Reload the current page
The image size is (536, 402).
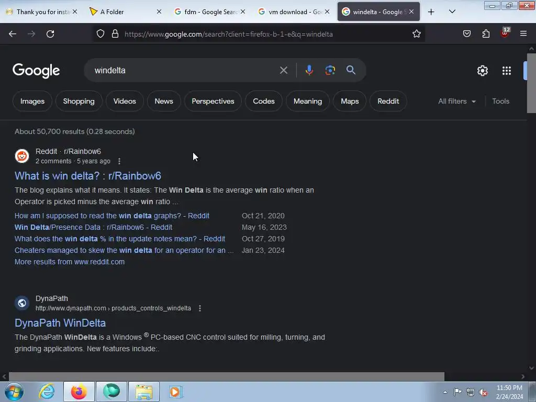(50, 34)
